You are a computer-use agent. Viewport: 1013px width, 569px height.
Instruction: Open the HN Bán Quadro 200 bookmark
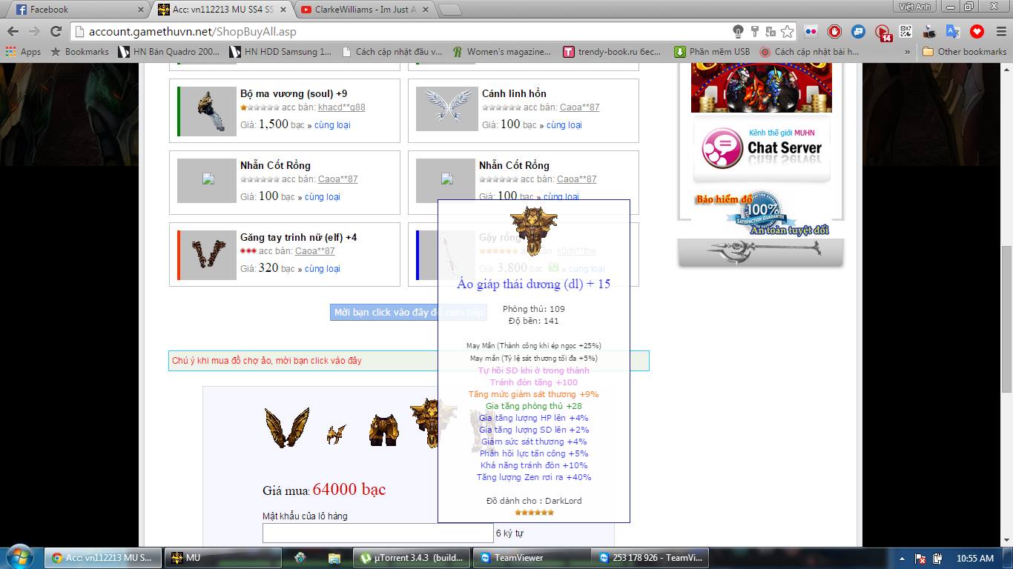[169, 52]
